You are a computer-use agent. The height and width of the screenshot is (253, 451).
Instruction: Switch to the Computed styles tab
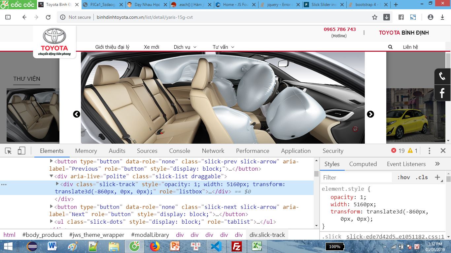tap(363, 164)
